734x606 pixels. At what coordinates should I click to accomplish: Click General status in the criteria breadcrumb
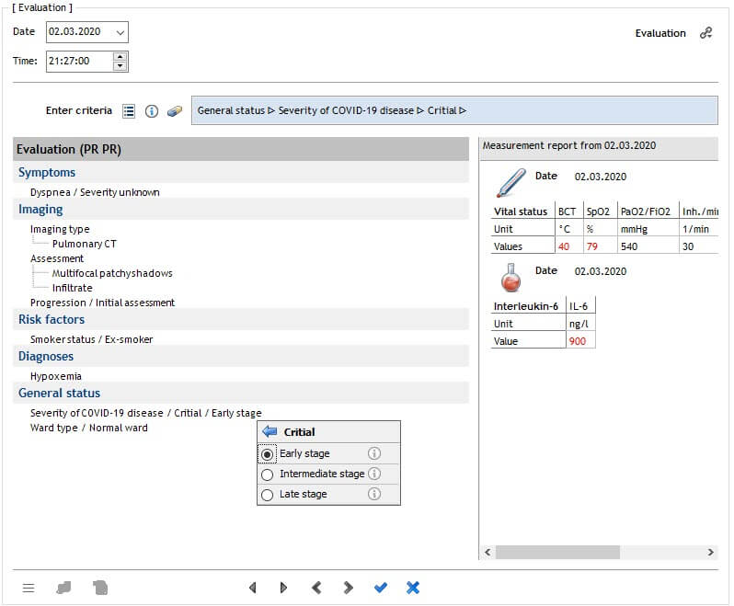point(231,110)
